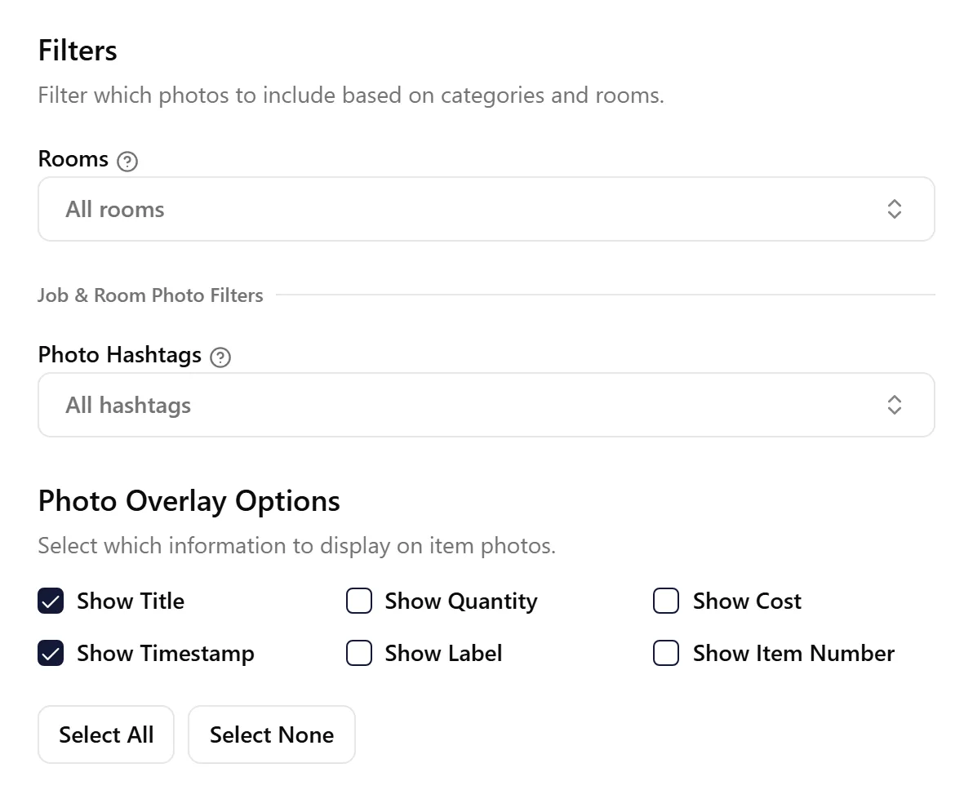Click the Select All button
Screen dimensions: 973x790
pyautogui.click(x=106, y=735)
